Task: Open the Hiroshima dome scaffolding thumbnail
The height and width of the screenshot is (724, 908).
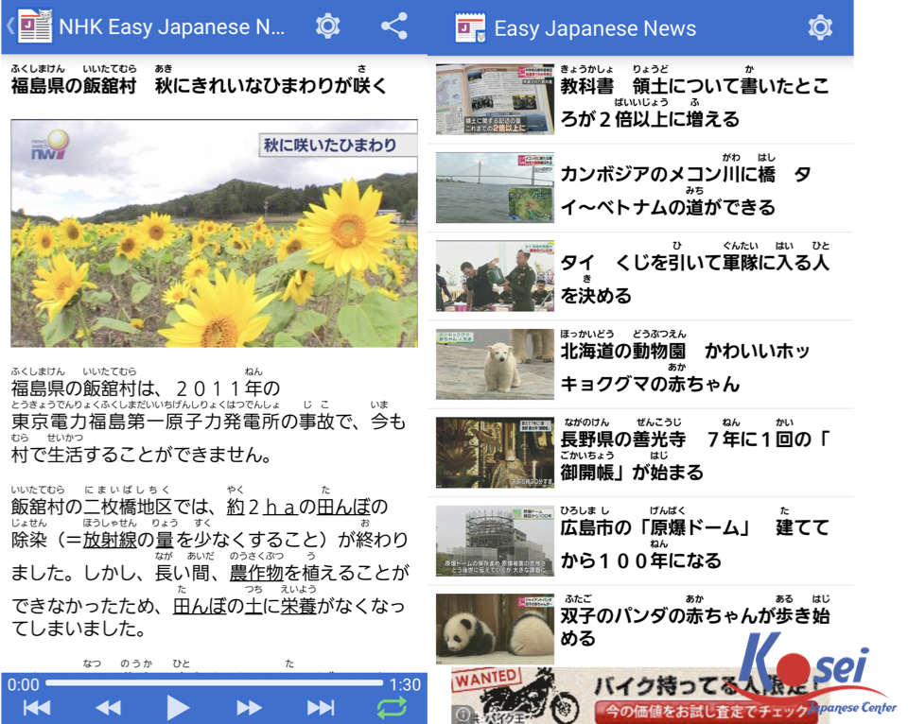Action: pyautogui.click(x=495, y=541)
